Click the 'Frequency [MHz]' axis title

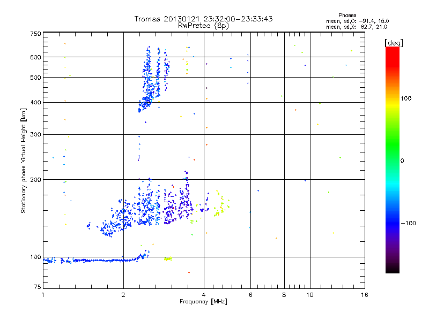[203, 302]
